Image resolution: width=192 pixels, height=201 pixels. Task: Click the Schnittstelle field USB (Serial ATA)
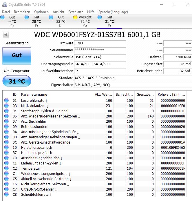100,57
